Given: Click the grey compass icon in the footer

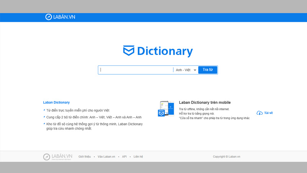Looking at the screenshot, I should click(46, 157).
